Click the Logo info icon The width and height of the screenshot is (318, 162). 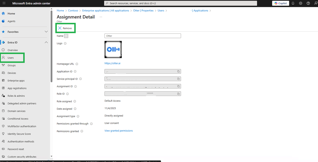tap(65, 43)
